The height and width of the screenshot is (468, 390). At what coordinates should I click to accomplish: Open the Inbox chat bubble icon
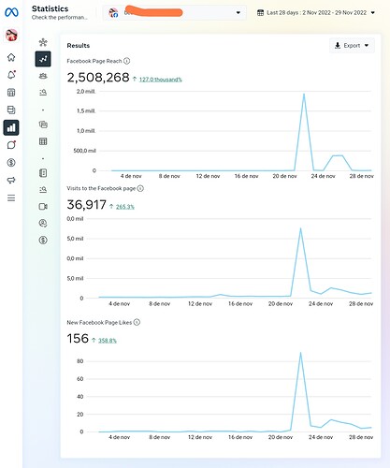pyautogui.click(x=11, y=145)
